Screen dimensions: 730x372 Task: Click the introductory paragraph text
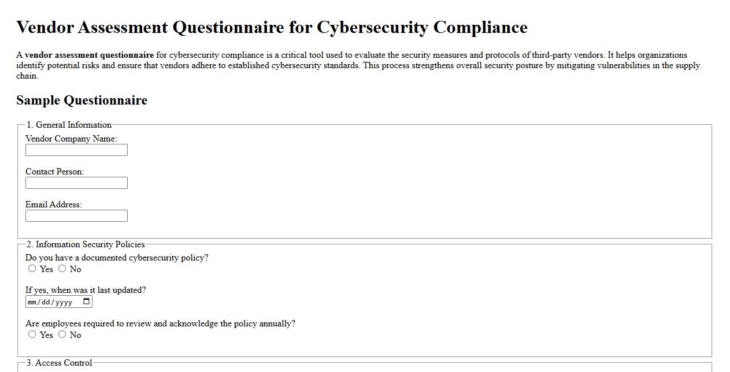[x=358, y=65]
